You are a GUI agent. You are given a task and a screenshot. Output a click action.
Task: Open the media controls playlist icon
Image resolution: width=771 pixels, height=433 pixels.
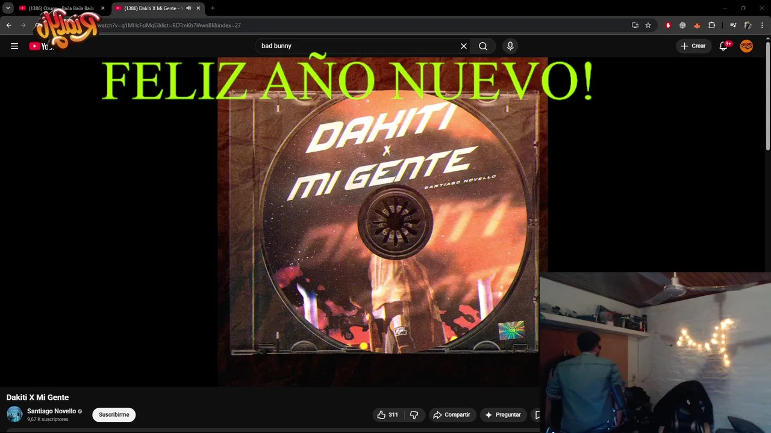click(733, 25)
